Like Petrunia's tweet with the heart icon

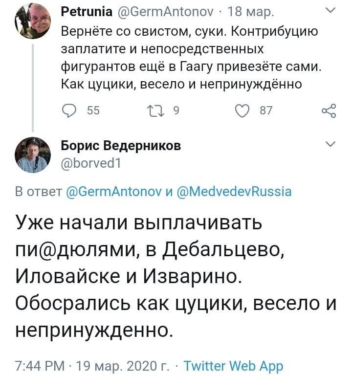pos(242,111)
